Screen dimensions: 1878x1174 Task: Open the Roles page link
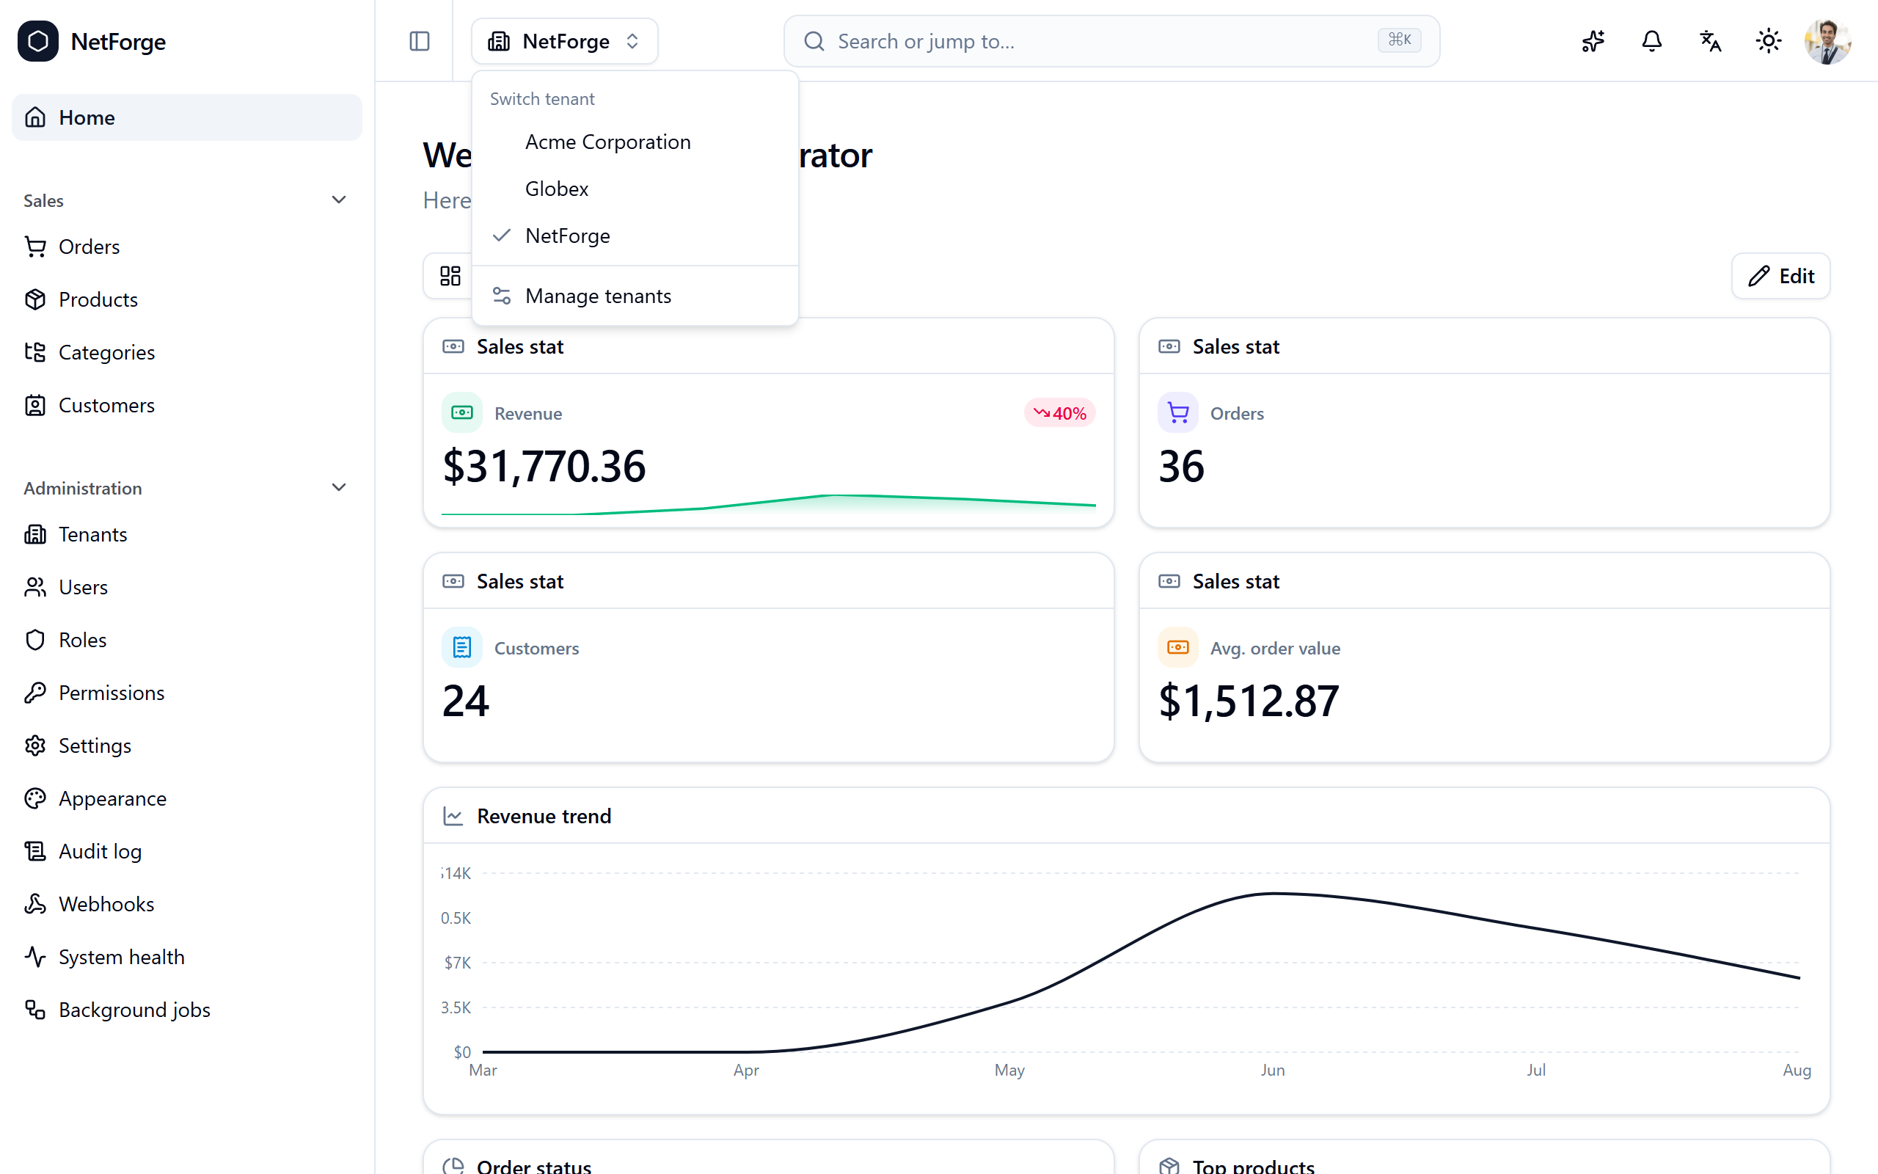pos(187,640)
